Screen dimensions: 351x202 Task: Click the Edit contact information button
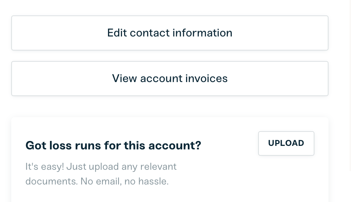coord(170,33)
